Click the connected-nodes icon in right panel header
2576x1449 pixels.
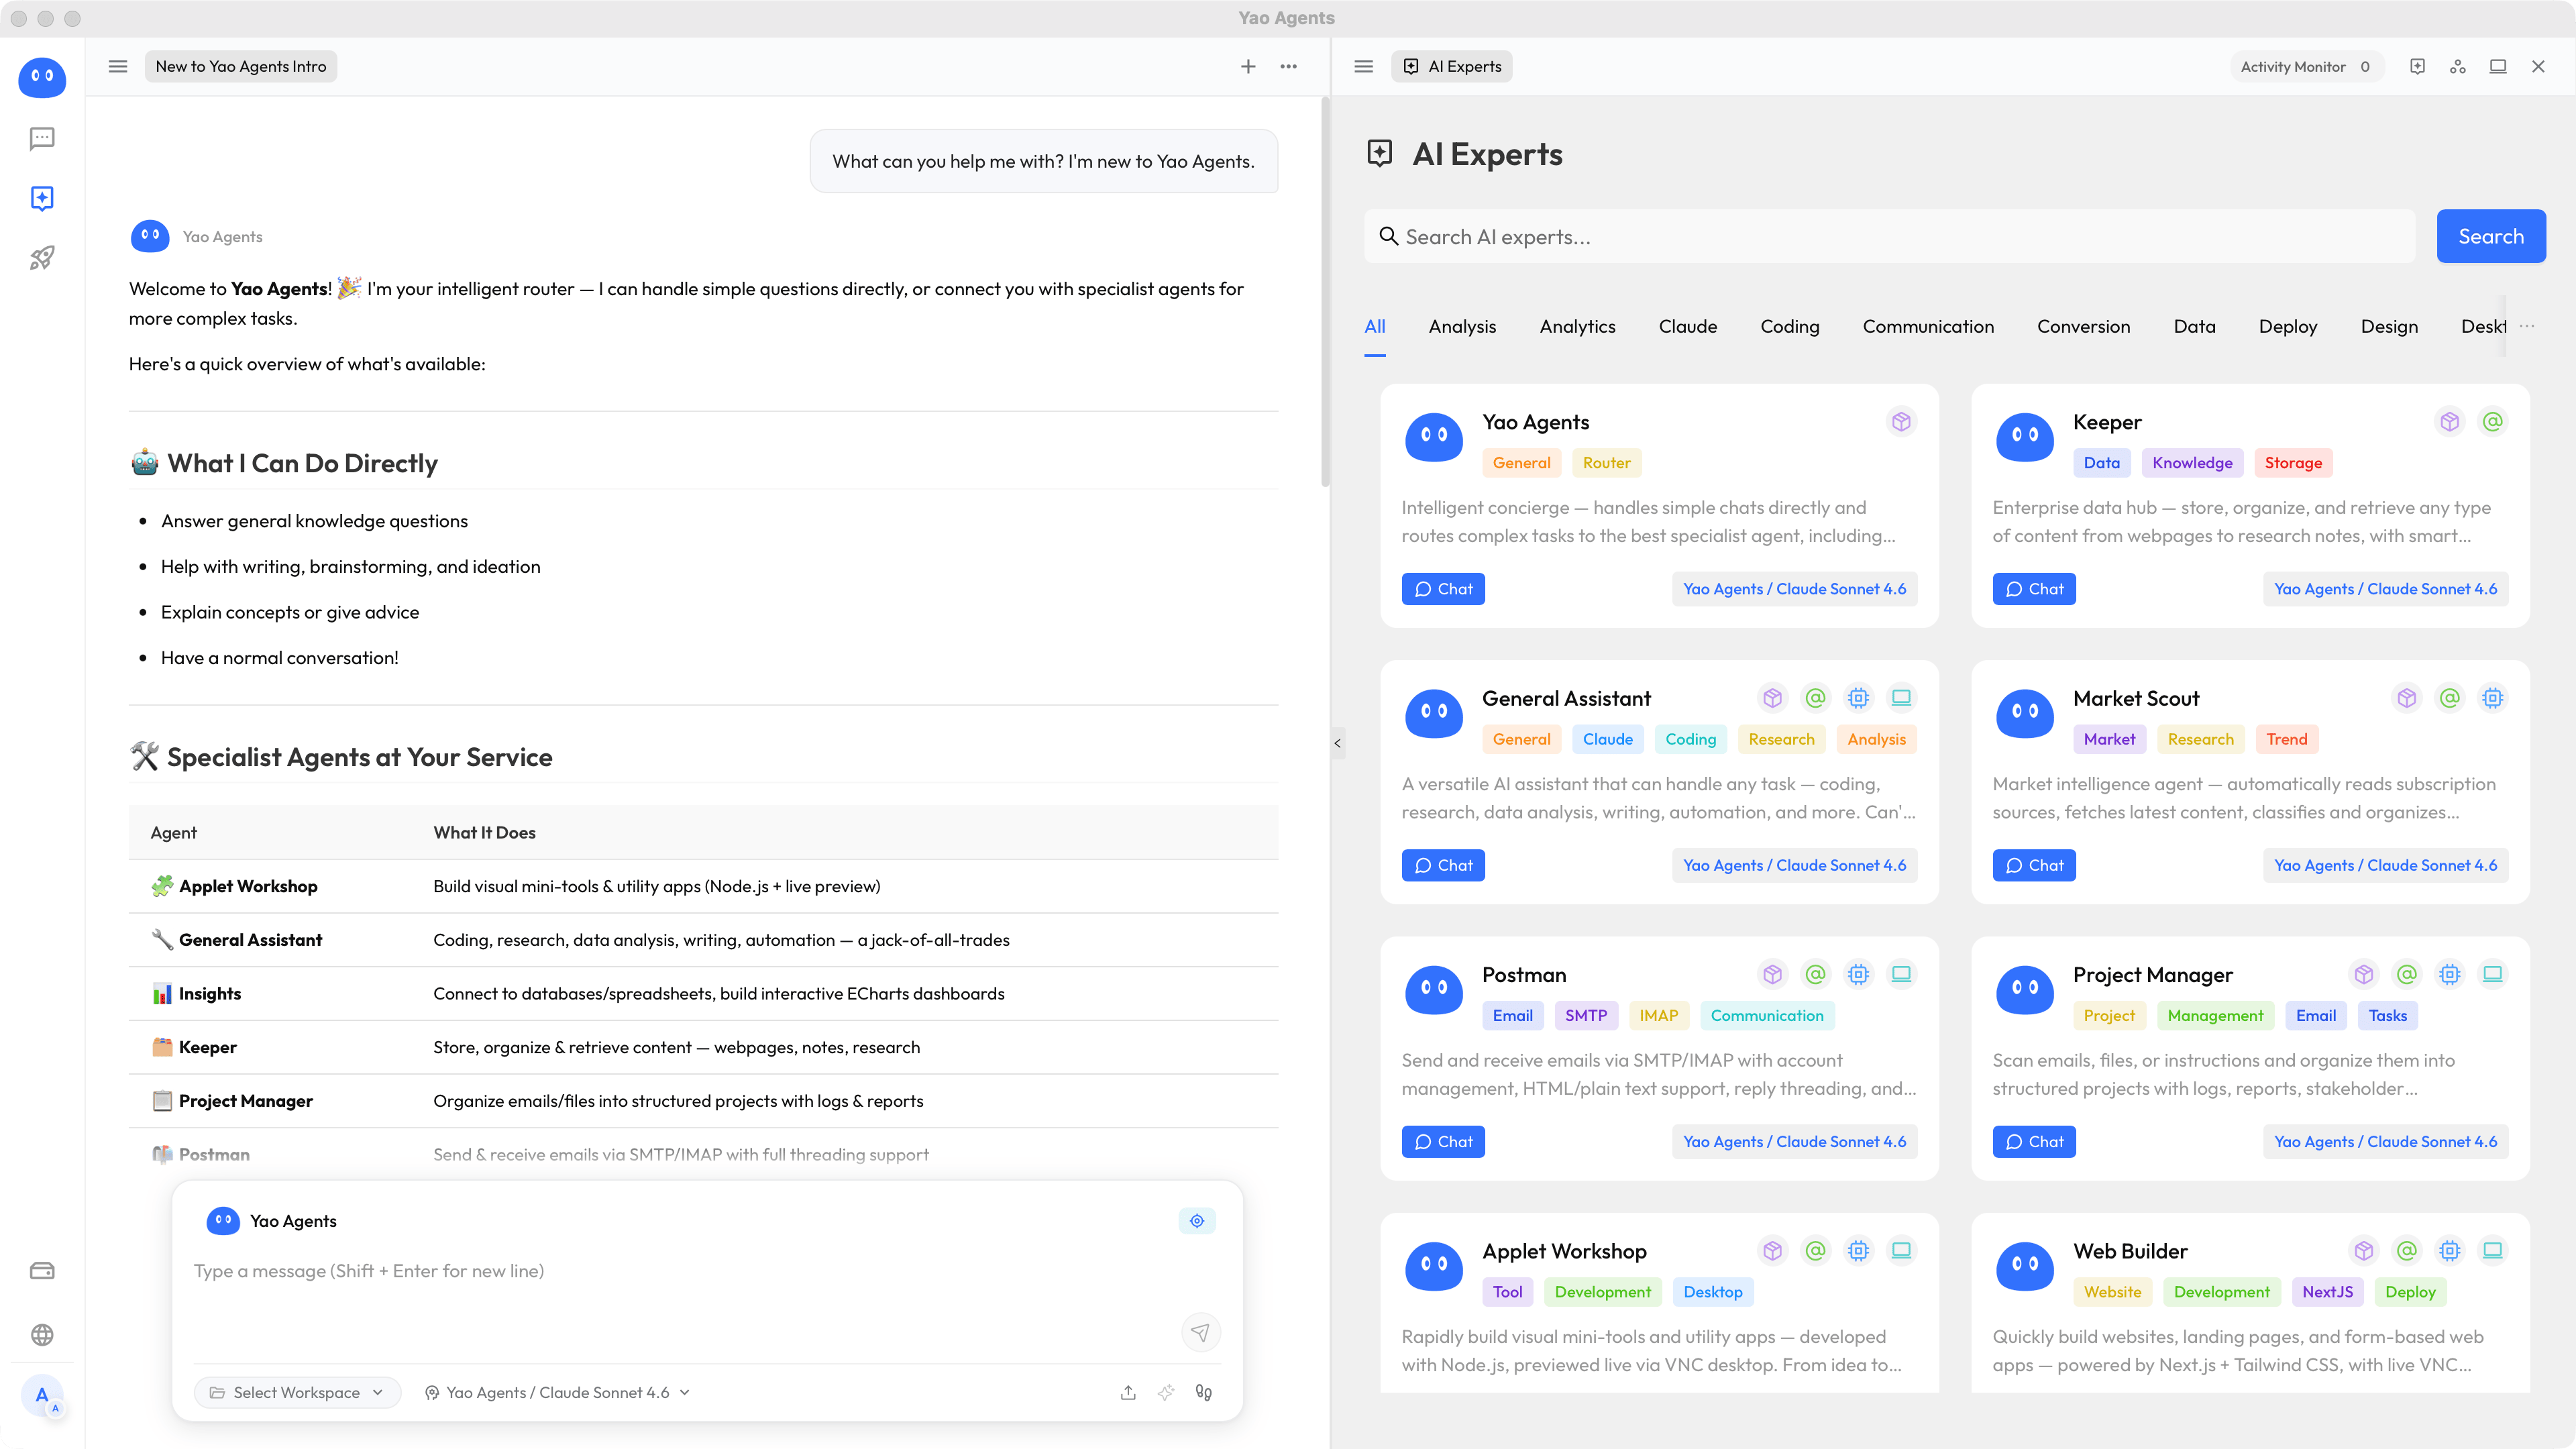tap(2457, 66)
